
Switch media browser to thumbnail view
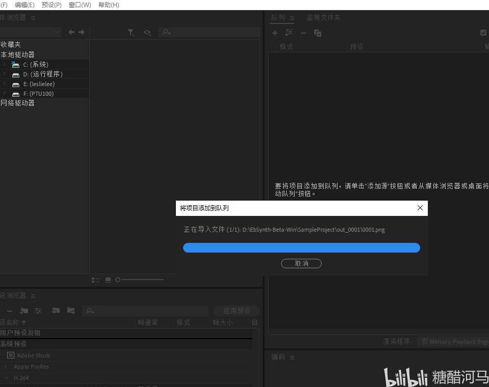108,280
